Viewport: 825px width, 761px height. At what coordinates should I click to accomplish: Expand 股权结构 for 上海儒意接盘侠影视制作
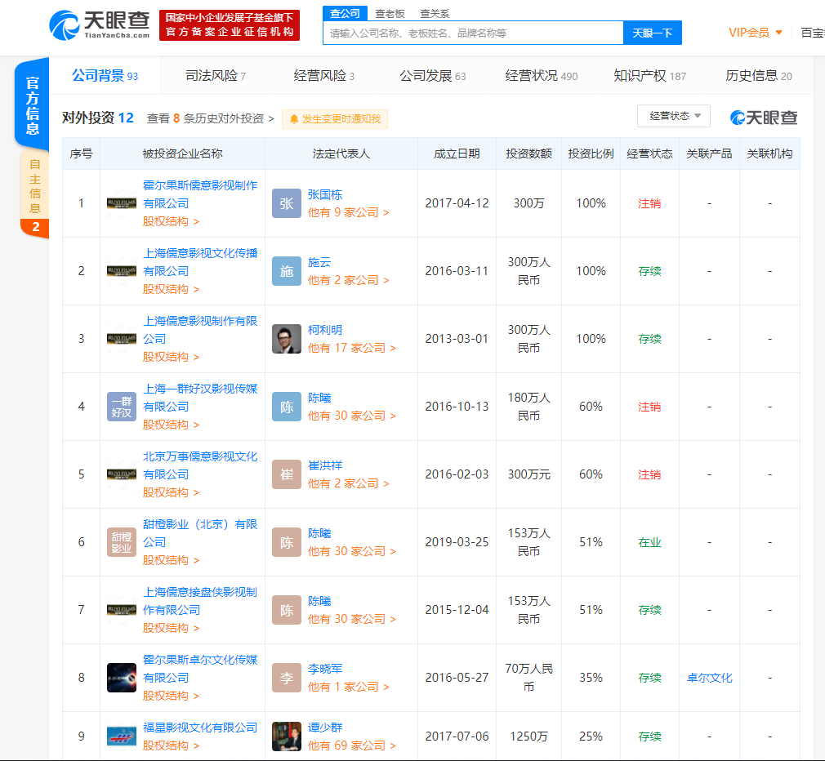(x=171, y=629)
